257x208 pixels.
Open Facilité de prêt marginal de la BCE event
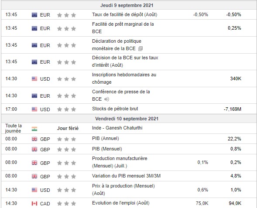click(x=123, y=28)
